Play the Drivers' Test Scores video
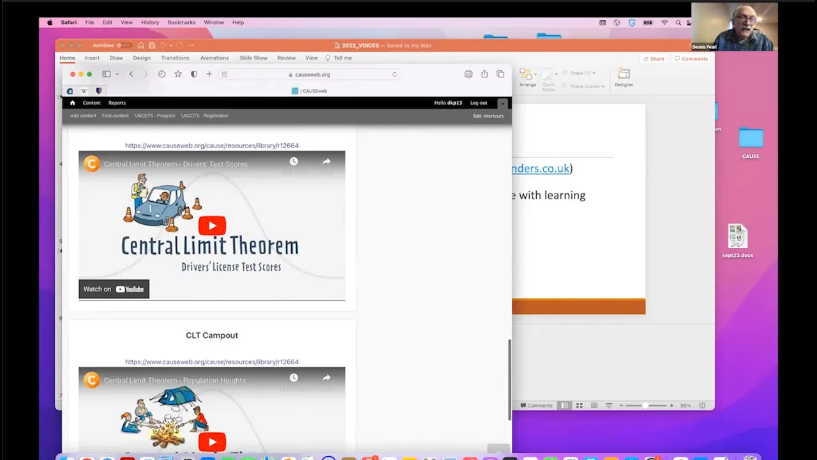Screen dimensions: 817x460 click(212, 226)
